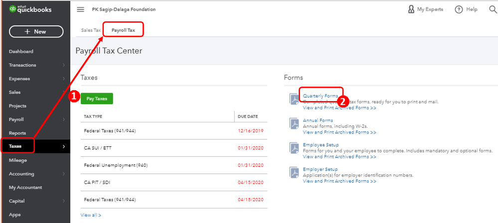Click the My Experts label

(x=430, y=9)
